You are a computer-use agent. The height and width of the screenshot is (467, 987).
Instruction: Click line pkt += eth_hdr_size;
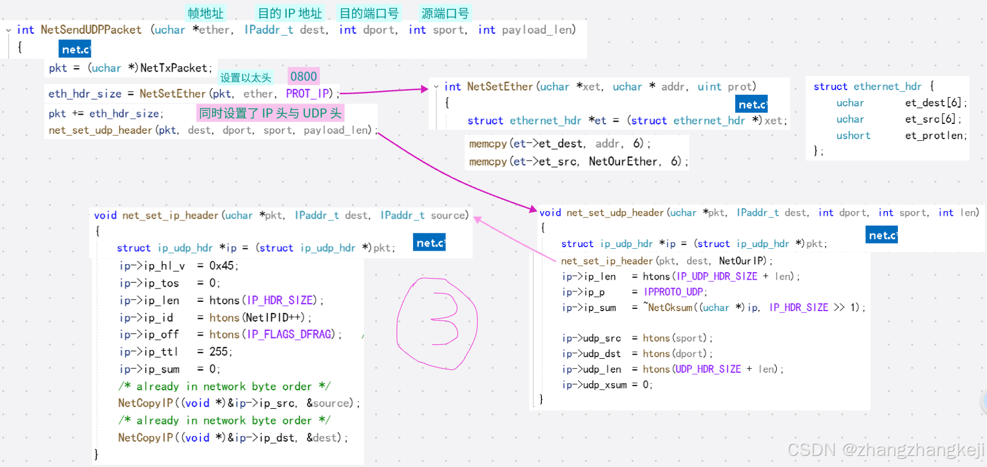pos(106,113)
